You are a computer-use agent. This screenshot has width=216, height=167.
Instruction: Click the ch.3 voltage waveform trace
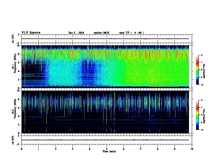coord(105,140)
